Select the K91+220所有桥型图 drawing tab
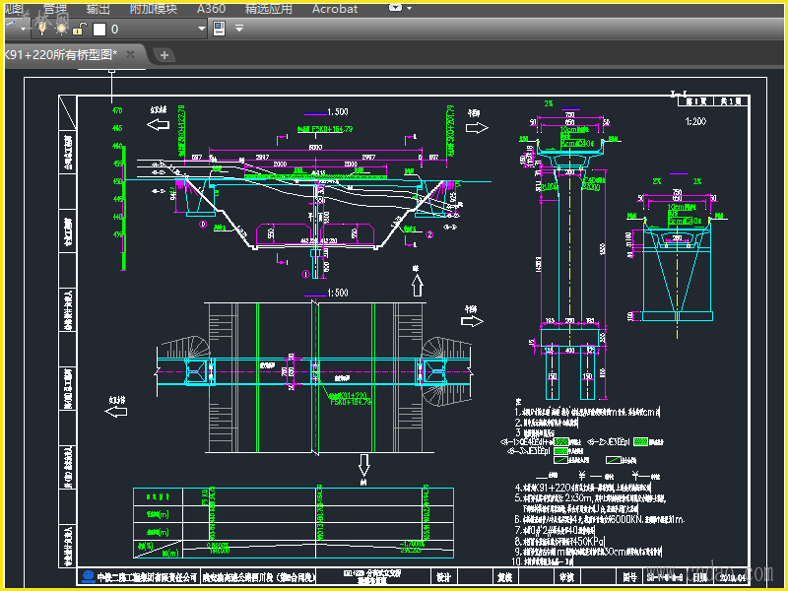The height and width of the screenshot is (591, 788). tap(61, 54)
